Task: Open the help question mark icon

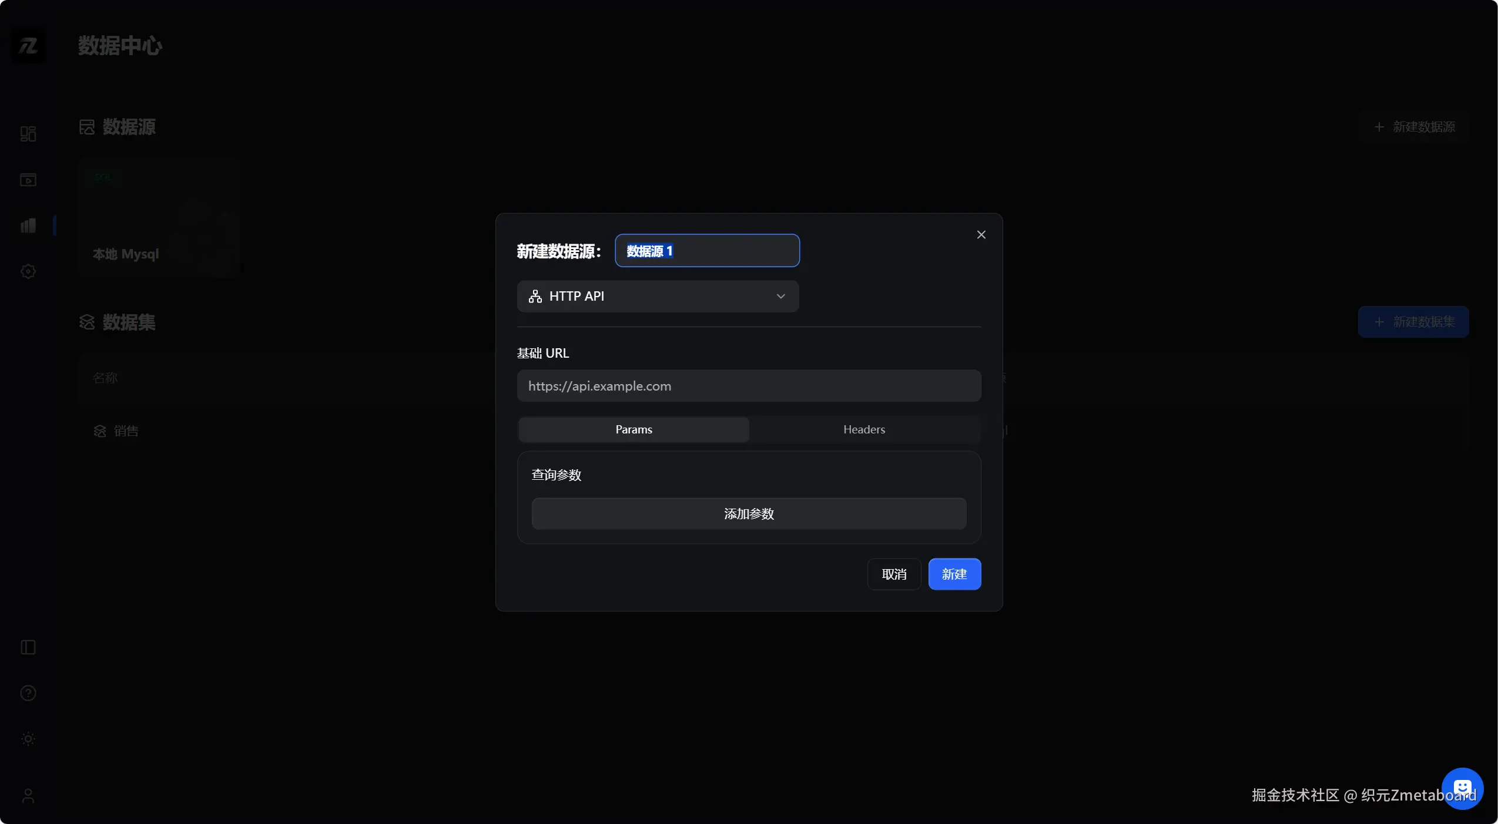Action: pos(28,693)
